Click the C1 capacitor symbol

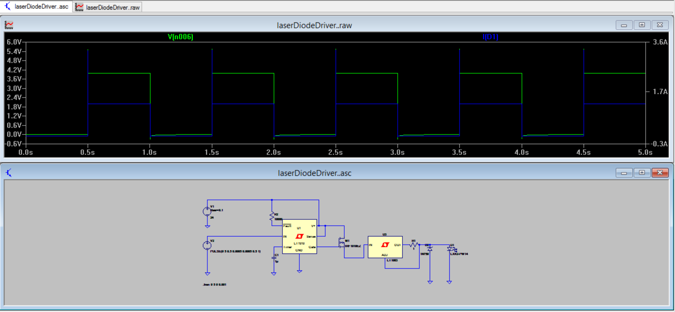coord(274,258)
